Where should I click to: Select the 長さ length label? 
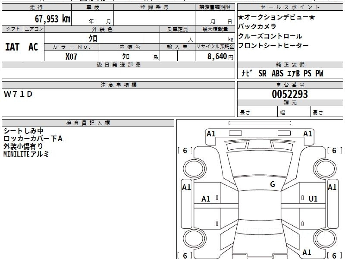(245, 113)
